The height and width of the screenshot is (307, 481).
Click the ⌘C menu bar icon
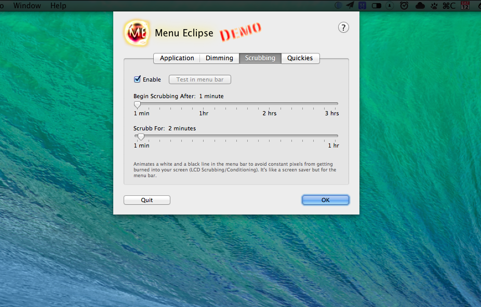tap(449, 6)
